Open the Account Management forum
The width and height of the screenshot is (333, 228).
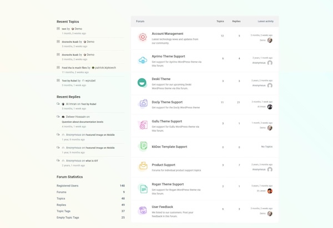tap(168, 34)
